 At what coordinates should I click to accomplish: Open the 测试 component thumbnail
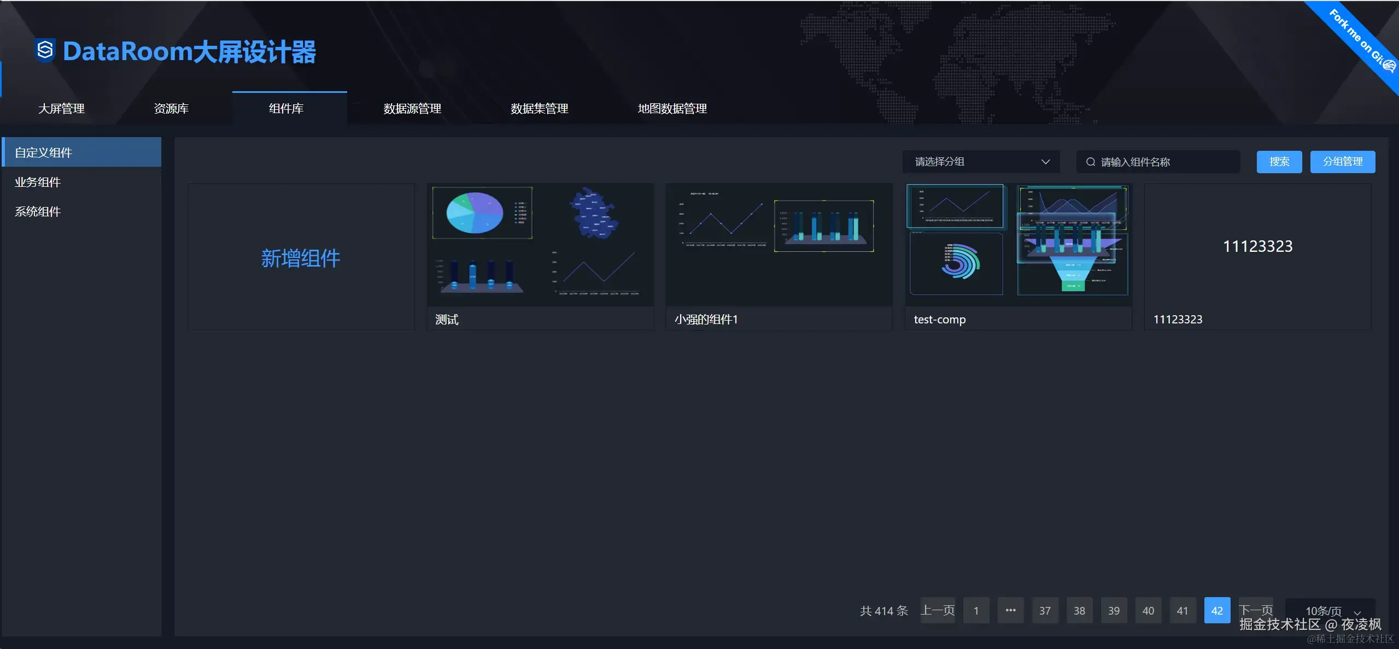540,245
